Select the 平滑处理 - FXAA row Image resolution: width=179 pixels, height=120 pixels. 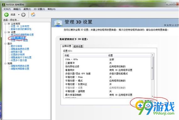[107, 77]
